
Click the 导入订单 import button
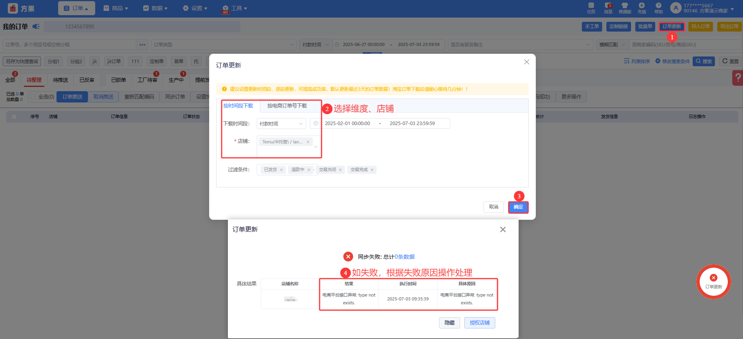[x=700, y=26]
